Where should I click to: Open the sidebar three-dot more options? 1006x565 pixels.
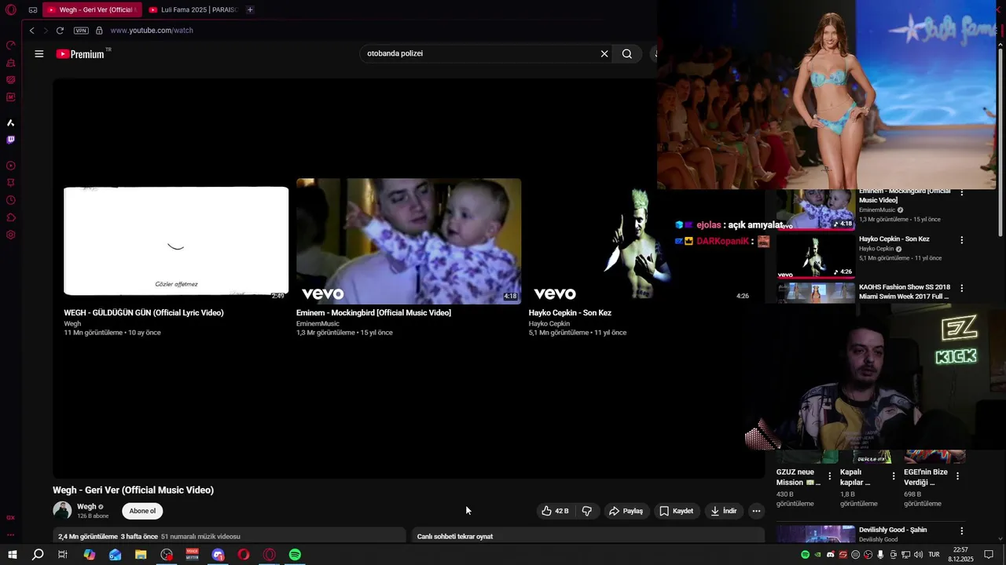tap(11, 534)
